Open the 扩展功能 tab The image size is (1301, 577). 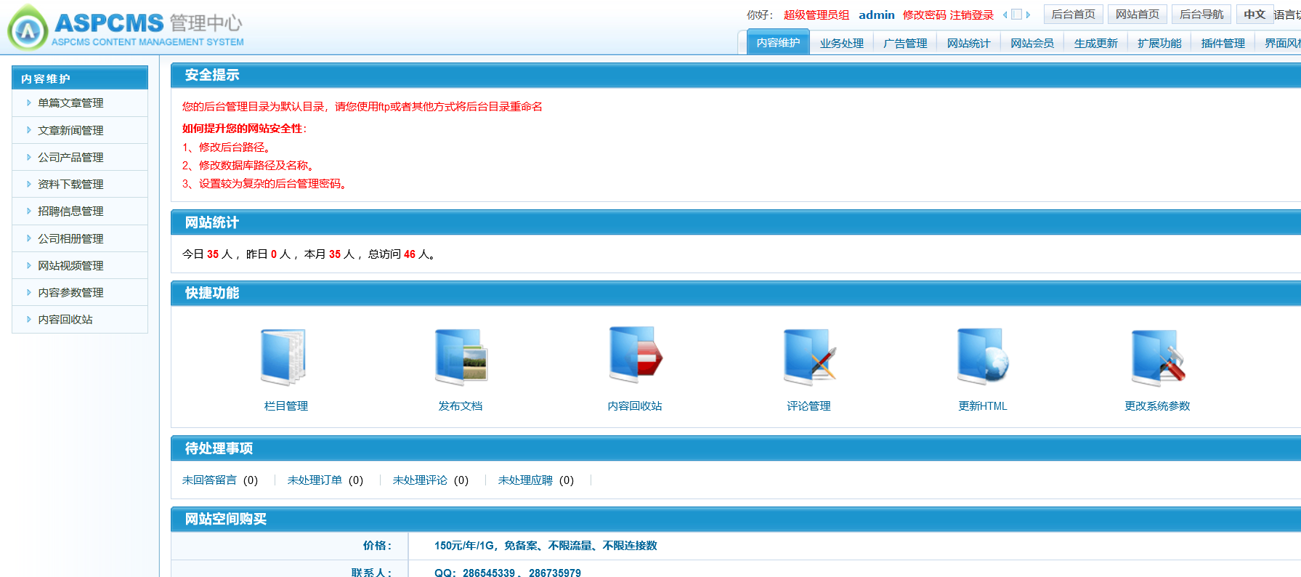point(1159,44)
